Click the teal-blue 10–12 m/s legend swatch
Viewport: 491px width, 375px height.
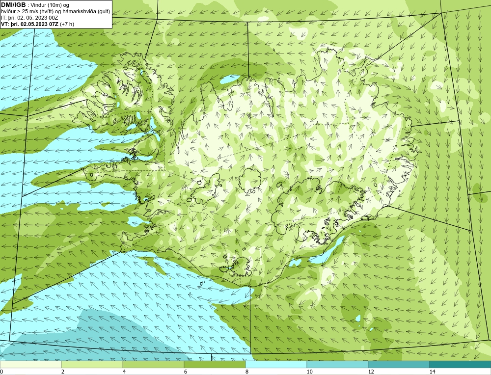(x=338, y=364)
